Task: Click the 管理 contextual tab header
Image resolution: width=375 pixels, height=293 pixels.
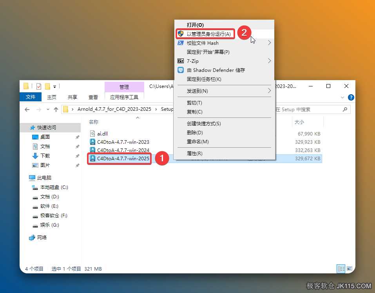Action: point(124,87)
